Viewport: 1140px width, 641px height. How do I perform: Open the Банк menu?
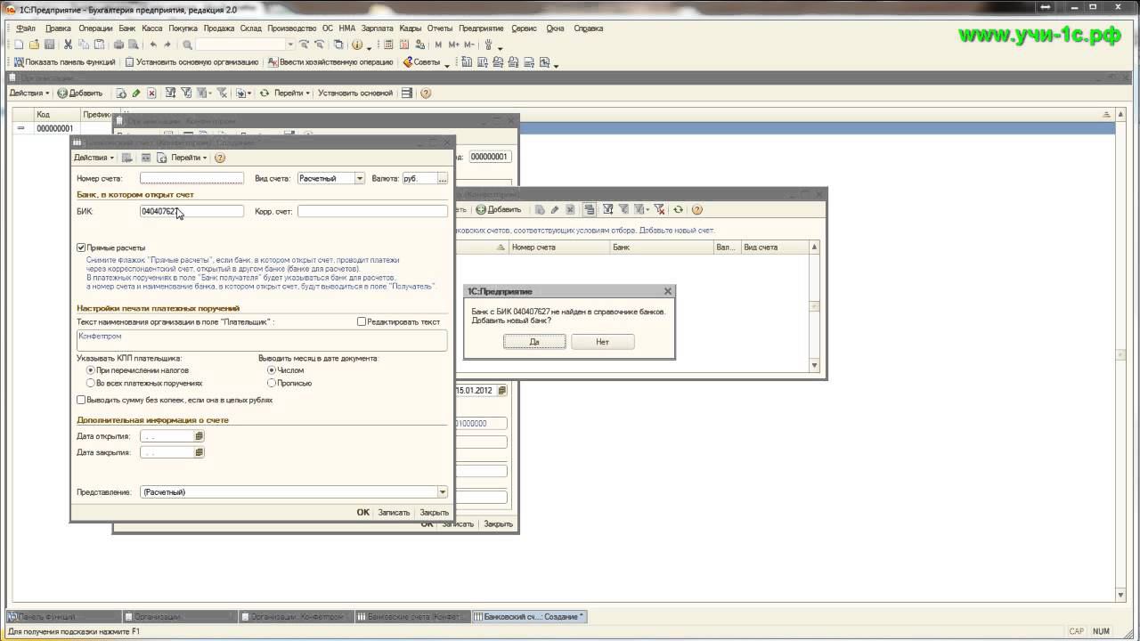(127, 28)
